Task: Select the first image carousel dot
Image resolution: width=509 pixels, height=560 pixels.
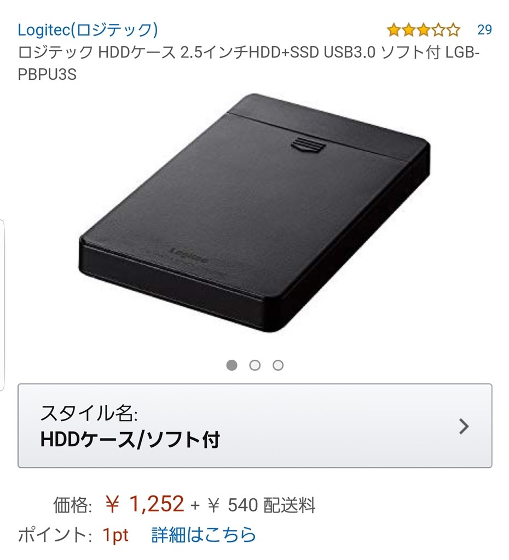Action: (232, 365)
